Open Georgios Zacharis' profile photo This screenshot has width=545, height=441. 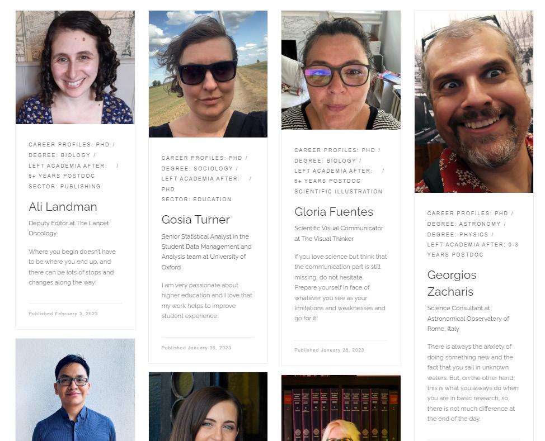(x=474, y=101)
